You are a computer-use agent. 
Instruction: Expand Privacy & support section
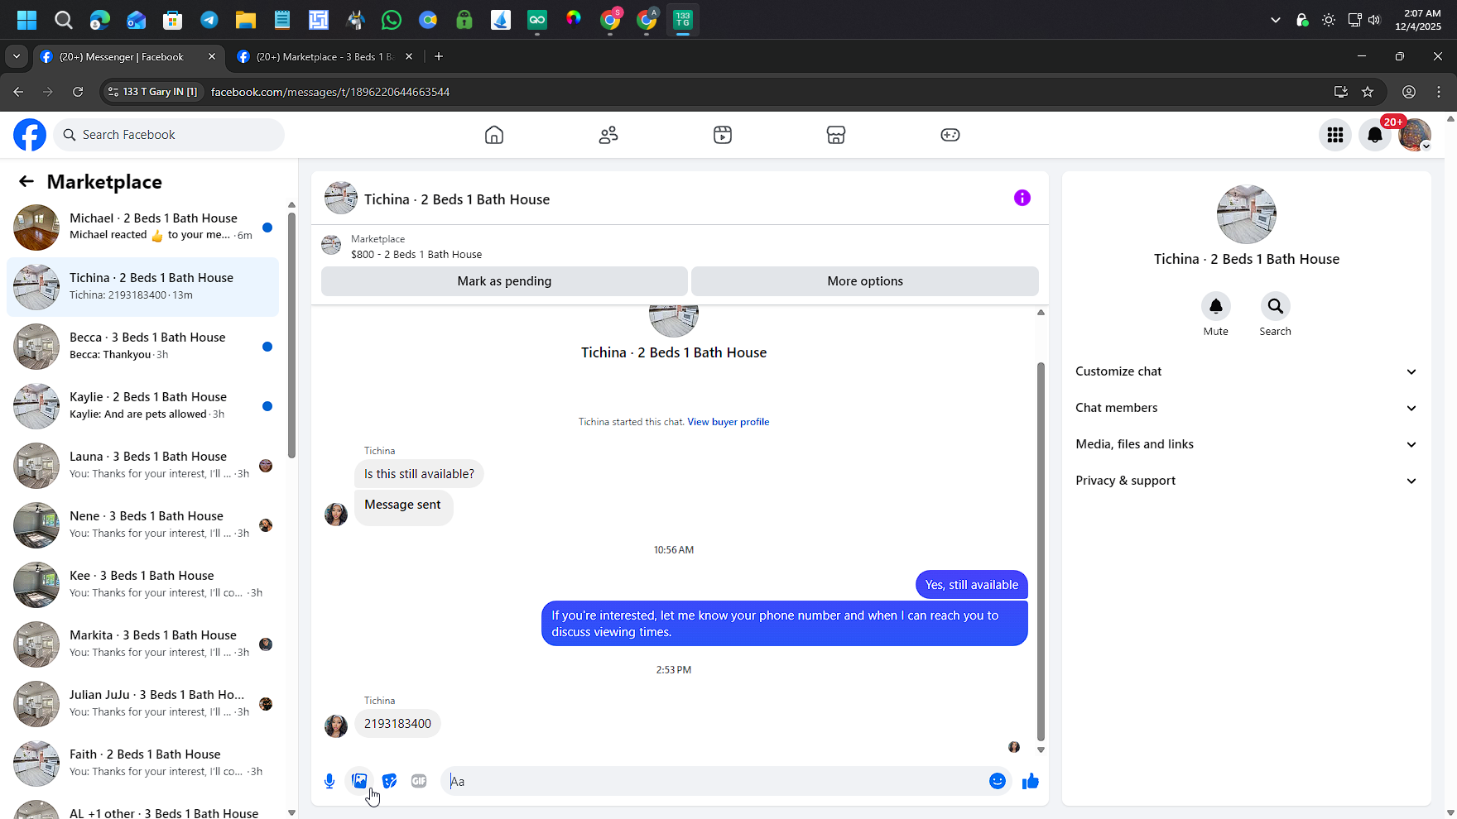click(x=1246, y=481)
